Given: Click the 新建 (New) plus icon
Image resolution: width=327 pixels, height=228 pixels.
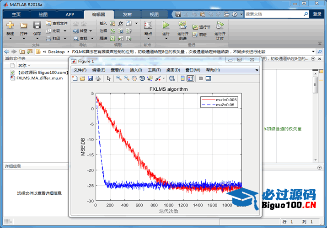Looking at the screenshot, I should pos(10,25).
